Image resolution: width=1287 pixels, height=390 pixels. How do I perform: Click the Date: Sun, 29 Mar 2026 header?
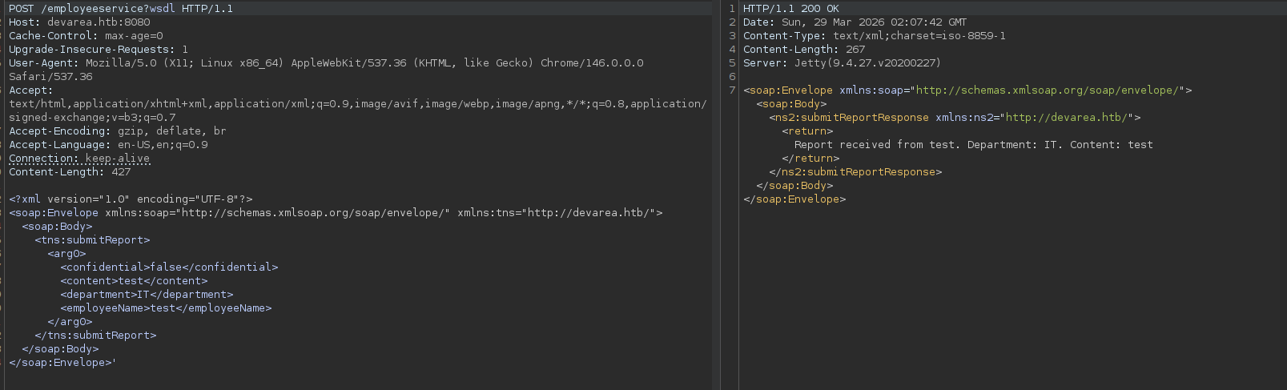pyautogui.click(x=855, y=22)
